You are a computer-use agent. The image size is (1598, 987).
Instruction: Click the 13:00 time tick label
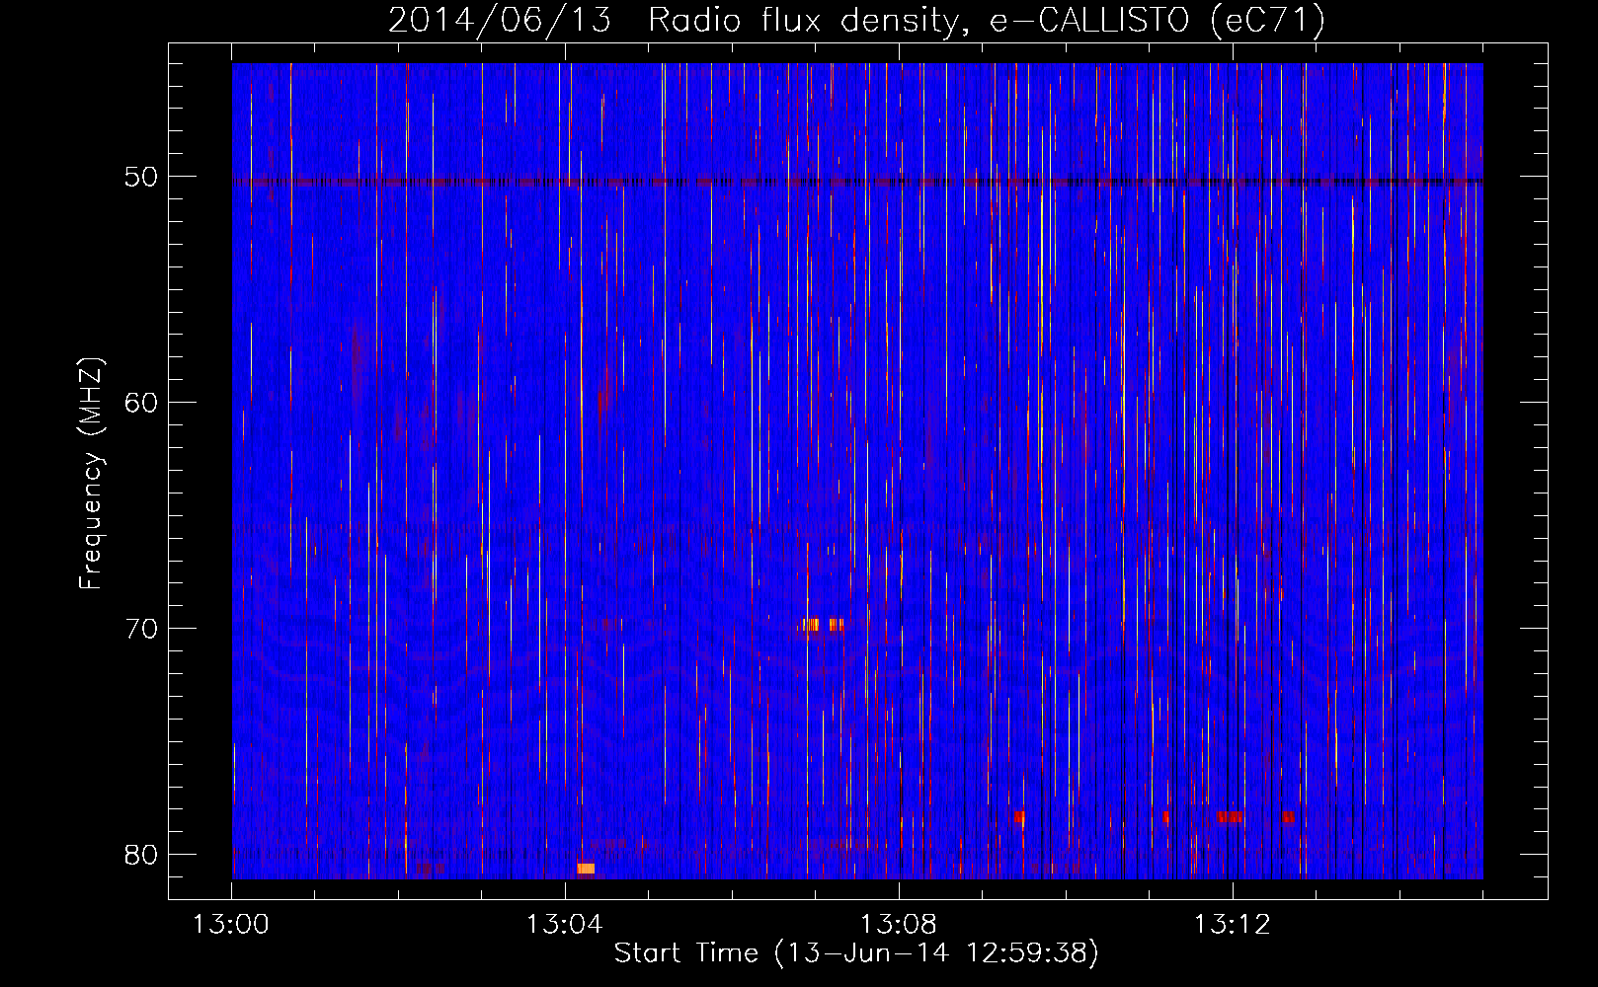(x=231, y=925)
